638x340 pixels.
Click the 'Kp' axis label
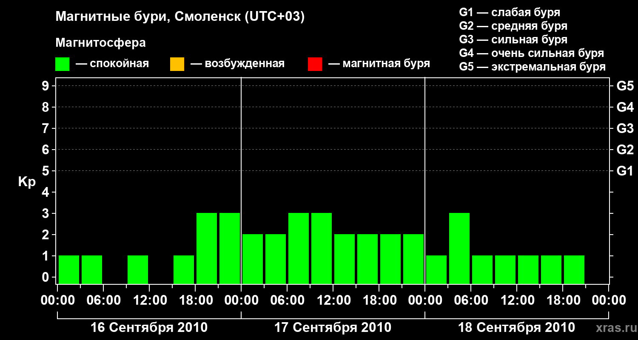click(27, 182)
